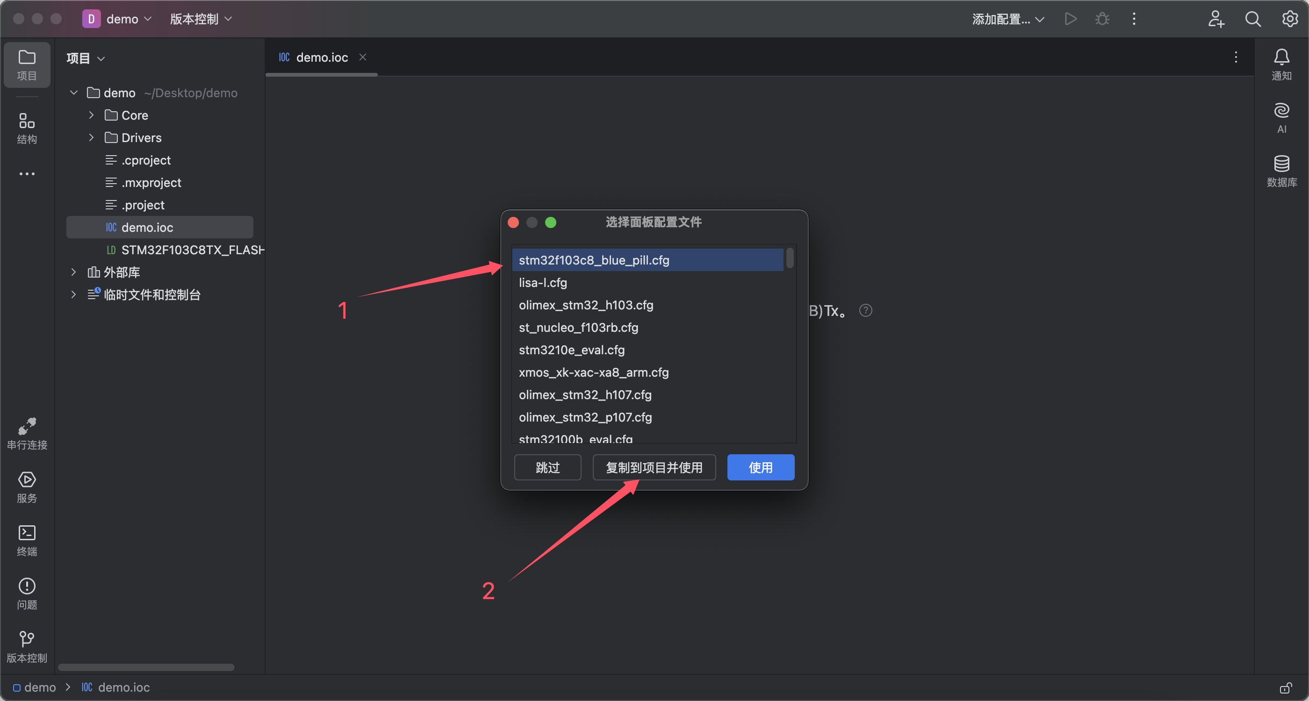Show more tool windows ellipsis

(x=27, y=174)
